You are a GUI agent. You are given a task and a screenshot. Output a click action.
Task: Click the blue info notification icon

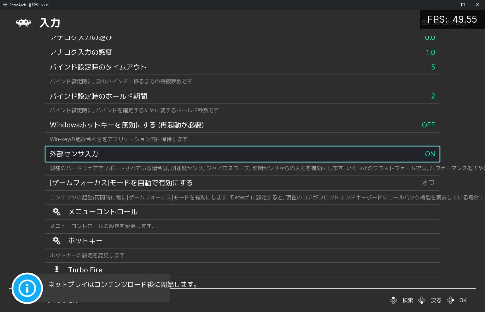pyautogui.click(x=27, y=288)
